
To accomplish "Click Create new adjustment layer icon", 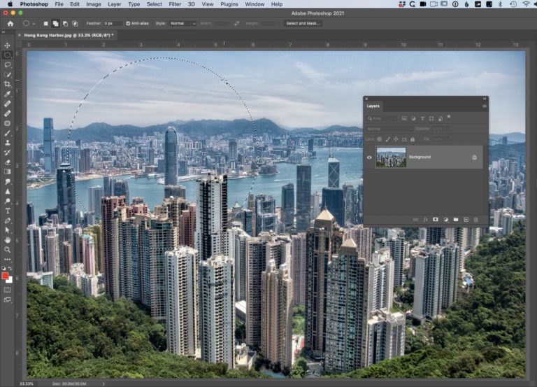I will 445,219.
